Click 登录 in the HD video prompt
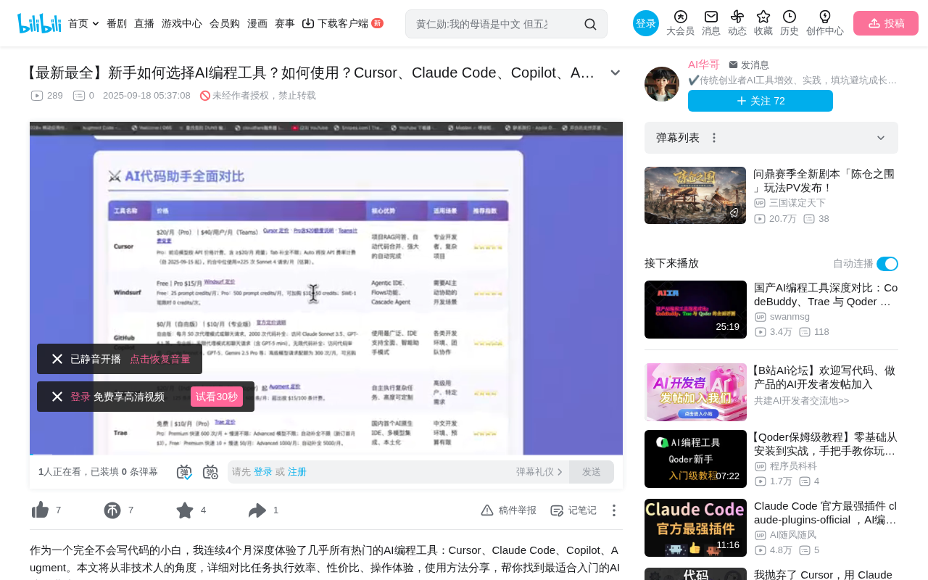The width and height of the screenshot is (928, 580). coord(80,397)
